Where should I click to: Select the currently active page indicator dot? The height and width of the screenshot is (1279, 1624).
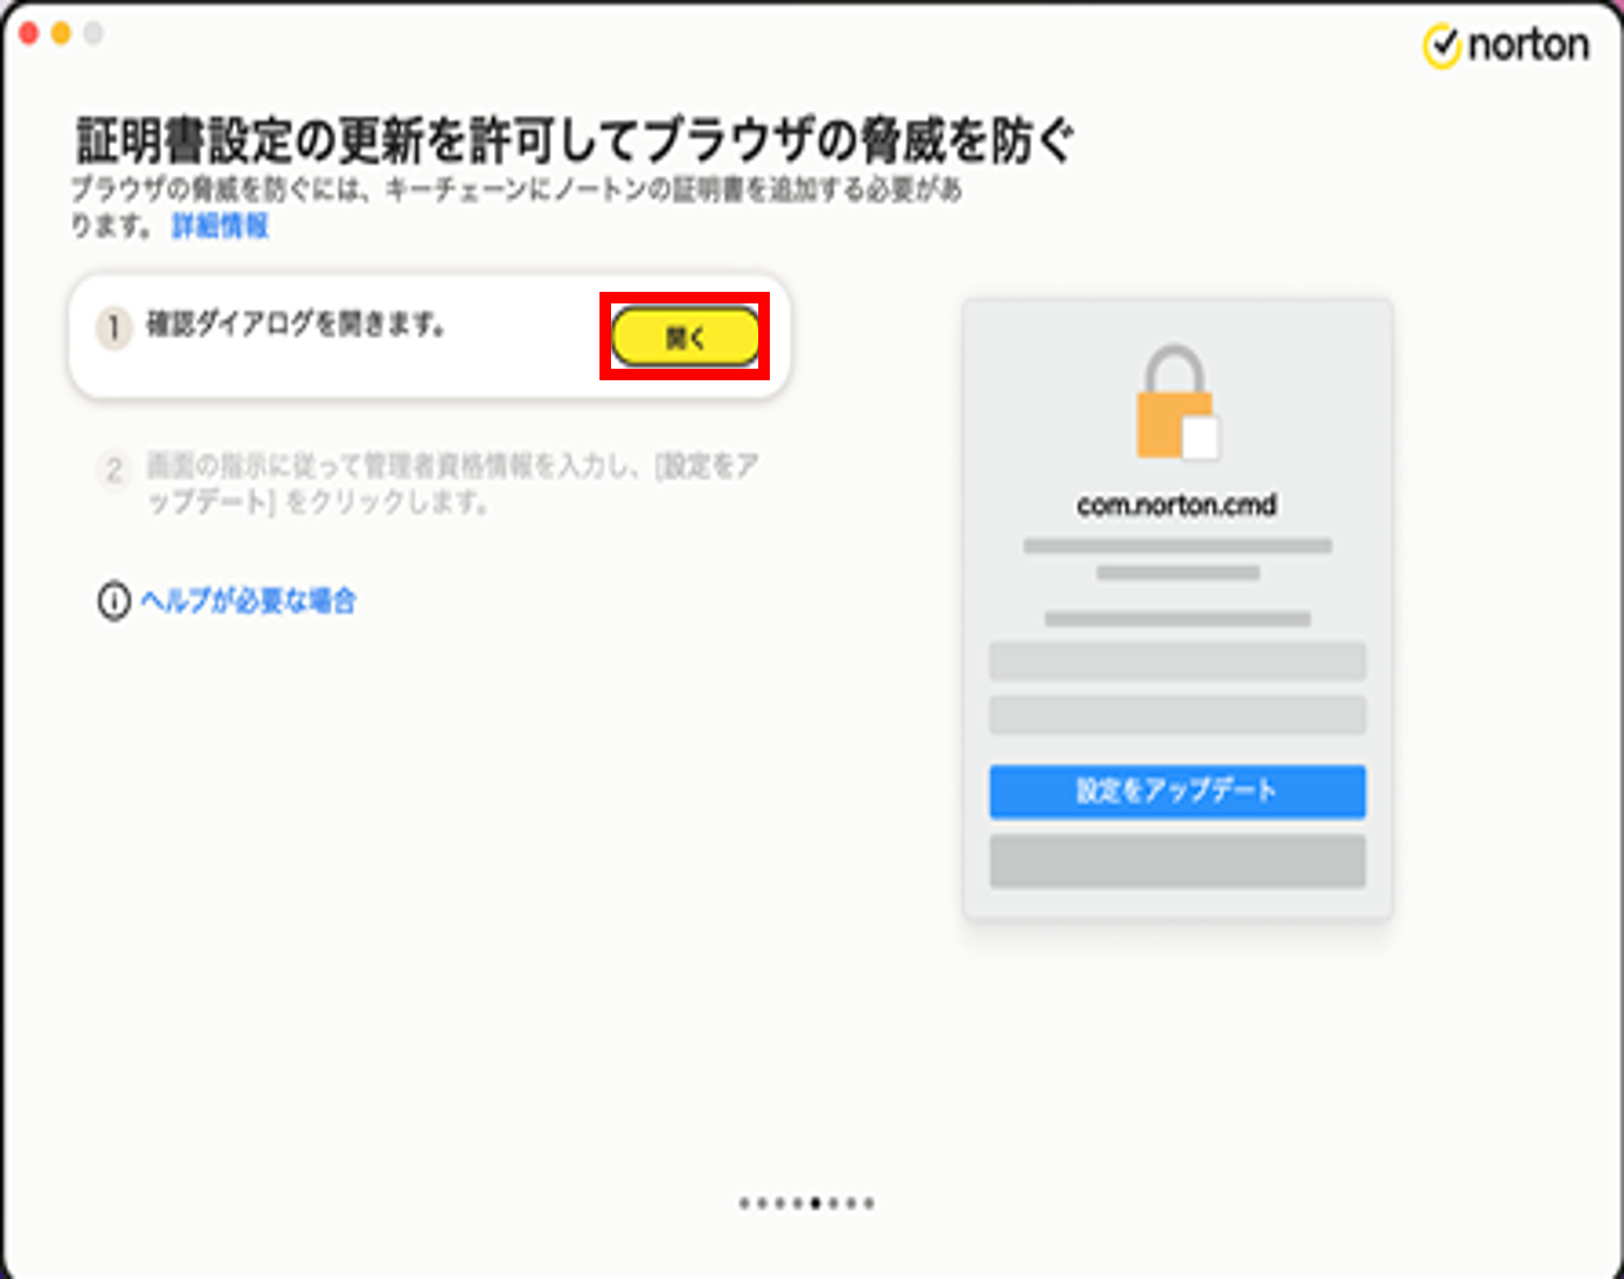pos(815,1203)
